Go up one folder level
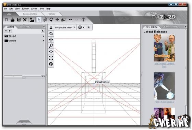Screen dimensions: 192x130 click(43, 31)
